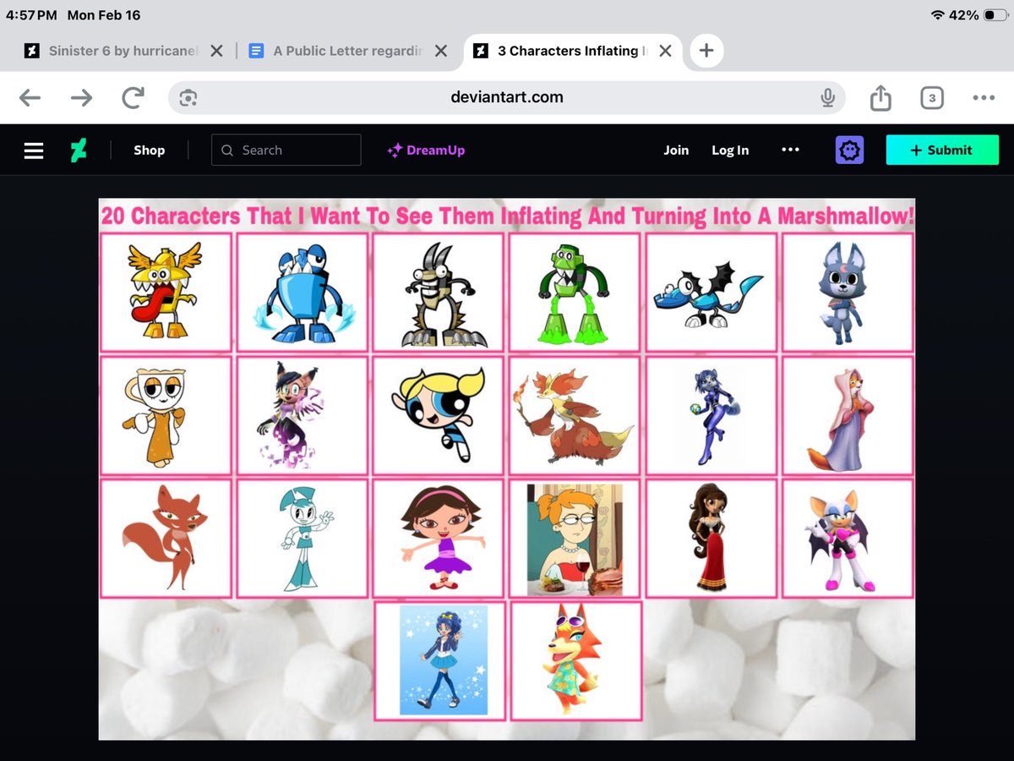Open a new tab with the plus button
The image size is (1014, 761).
[706, 51]
